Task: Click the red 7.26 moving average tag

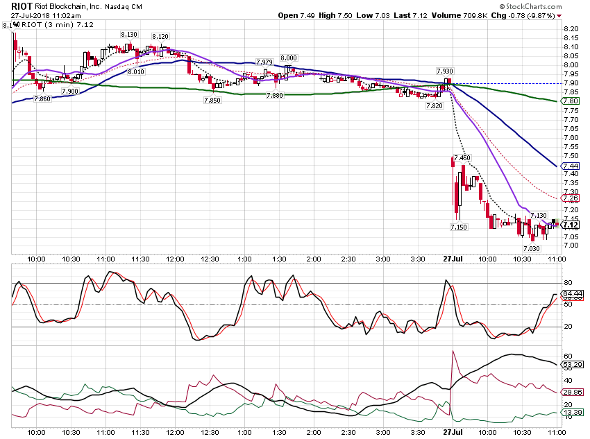Action: tap(570, 198)
